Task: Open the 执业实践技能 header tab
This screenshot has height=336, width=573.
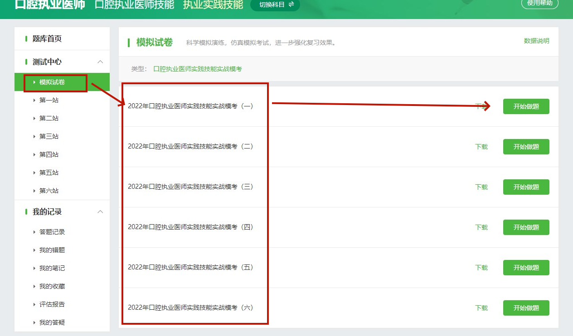Action: coord(213,5)
